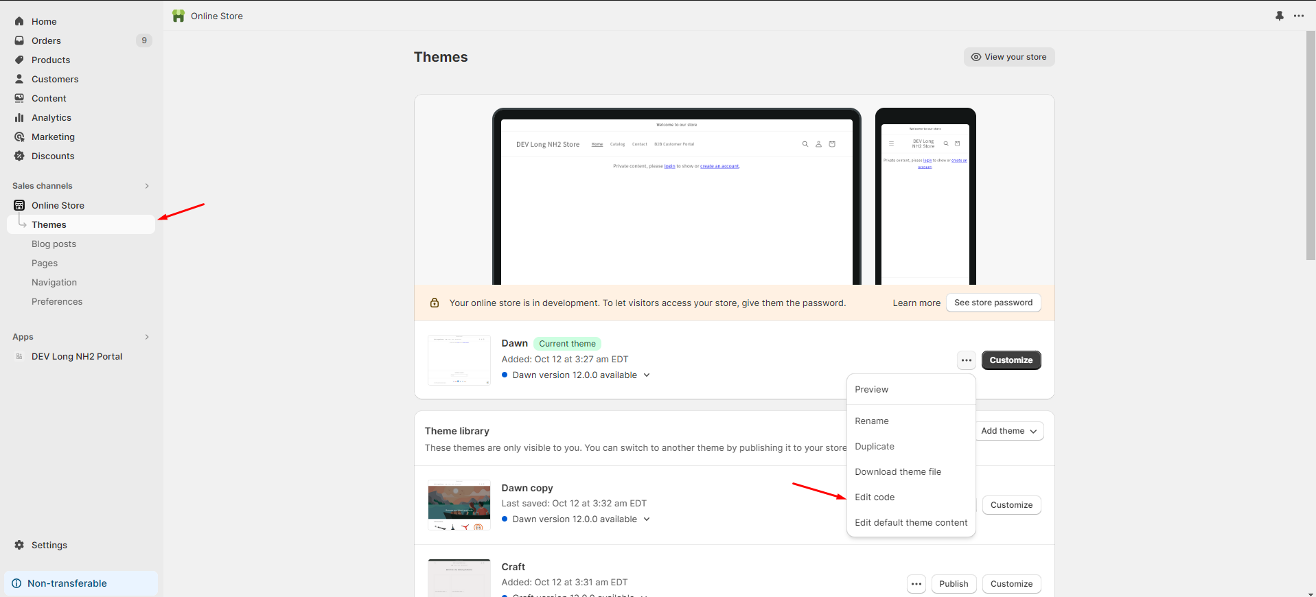This screenshot has height=597, width=1316.
Task: Click the Learn more link
Action: (x=916, y=303)
